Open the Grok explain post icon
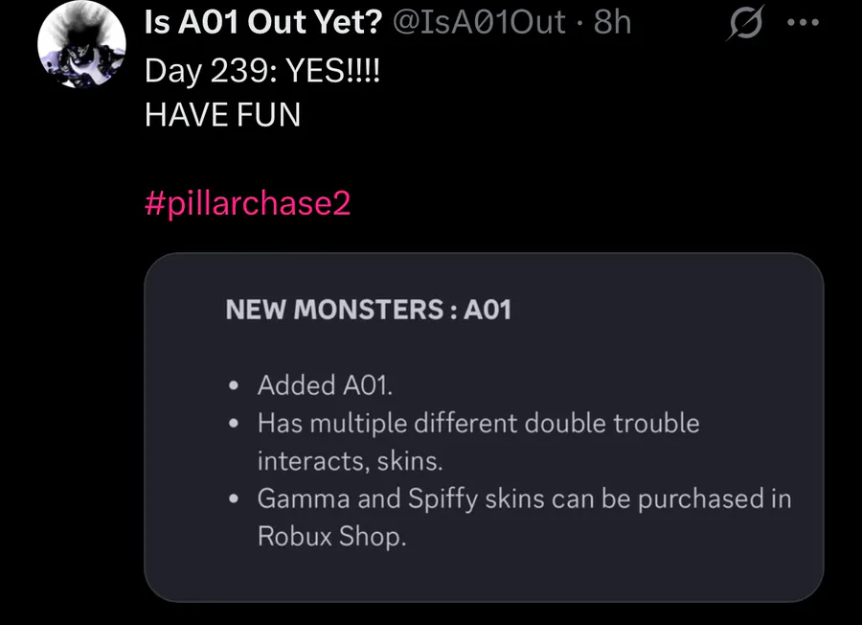862x625 pixels. (x=743, y=23)
